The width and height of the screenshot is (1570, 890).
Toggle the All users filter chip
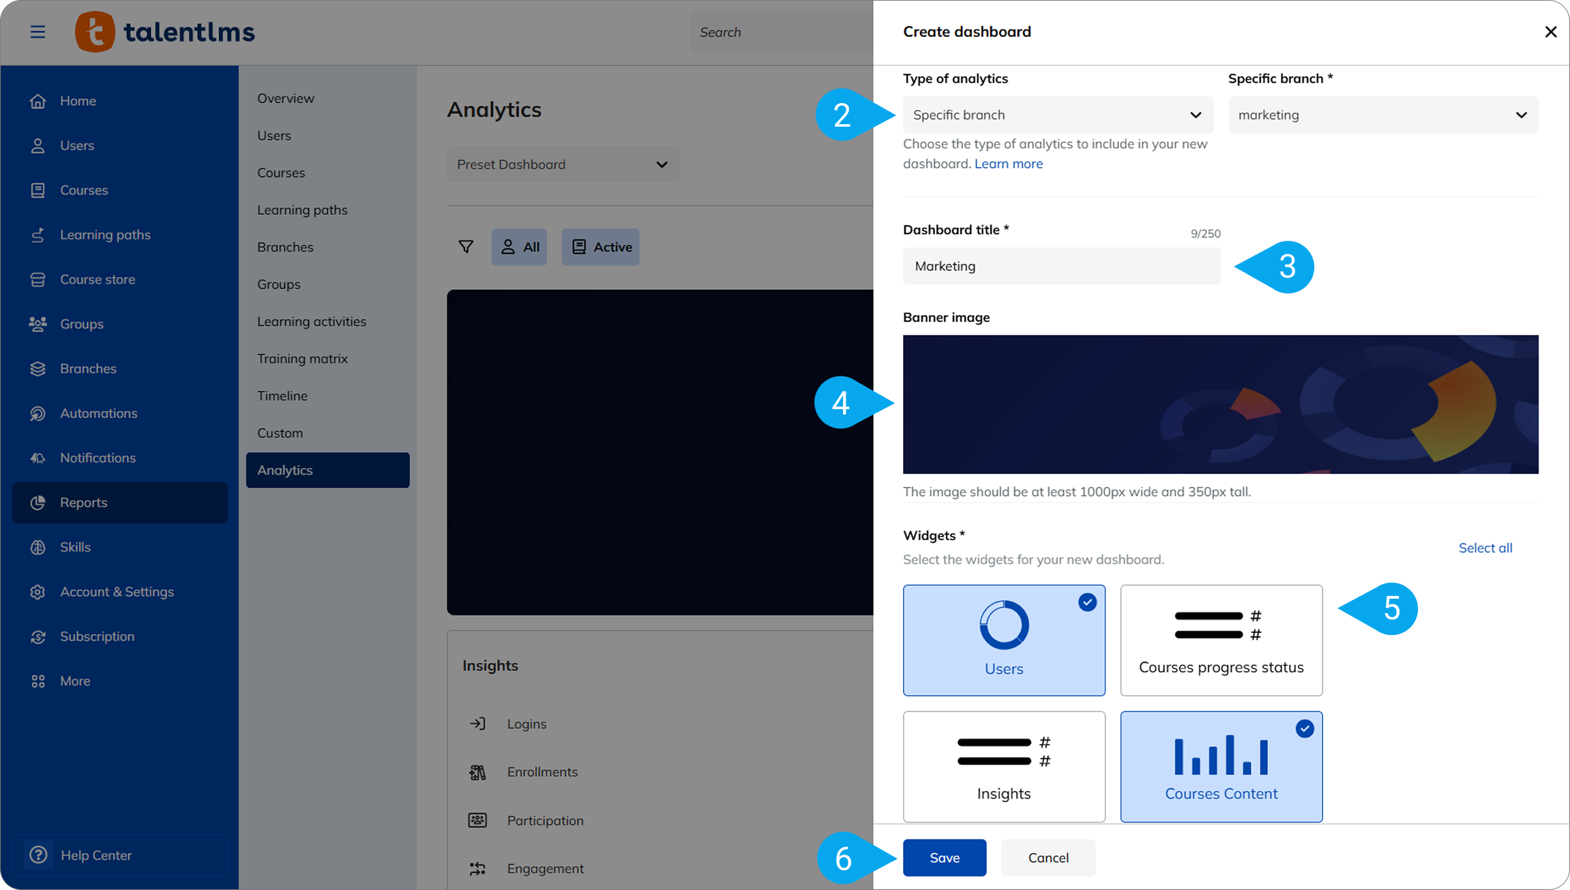(519, 247)
